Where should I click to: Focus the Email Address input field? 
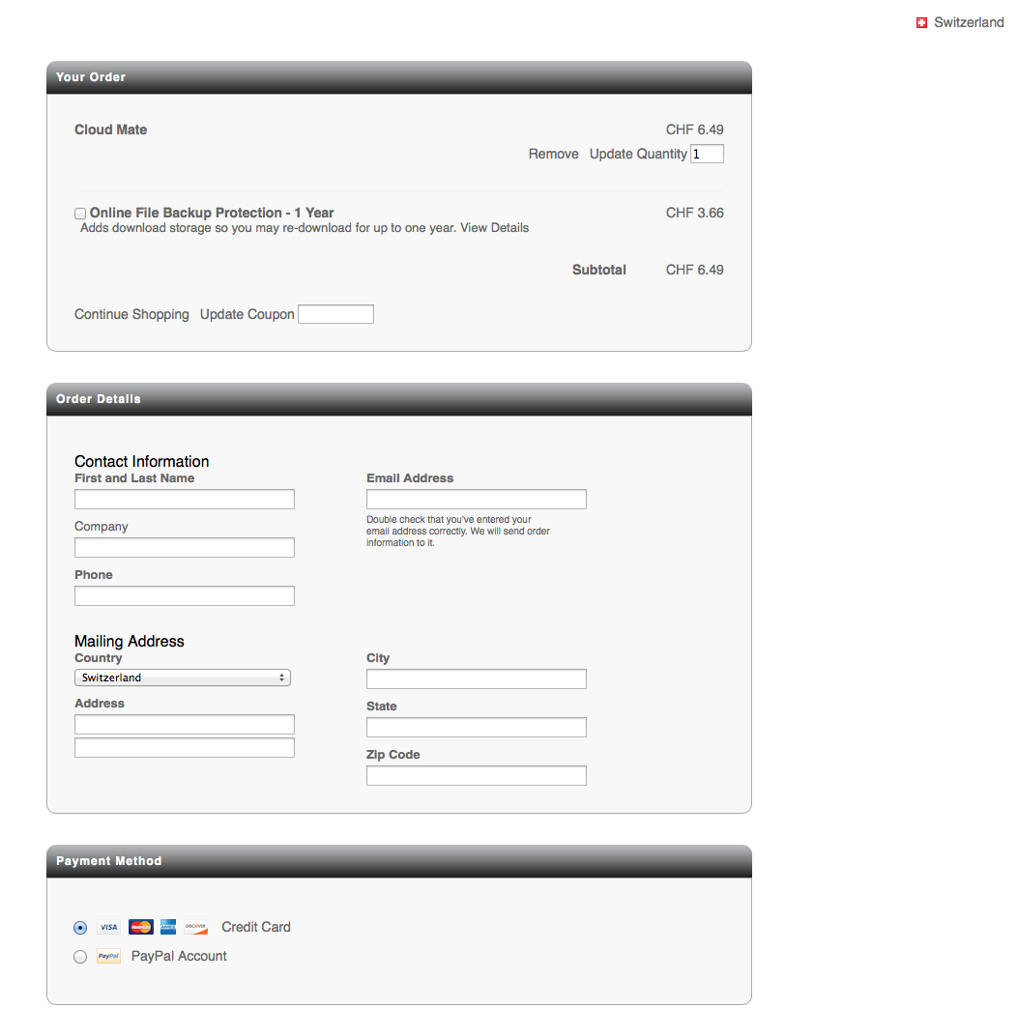(476, 500)
